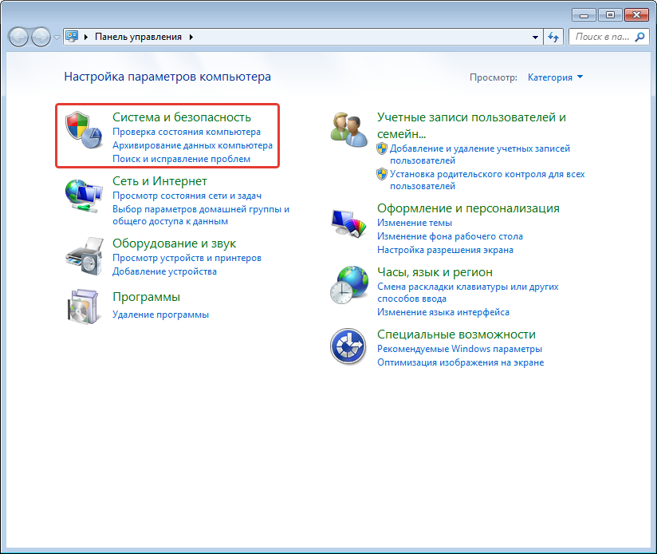Open the Network and Internet globe icon

pyautogui.click(x=83, y=195)
